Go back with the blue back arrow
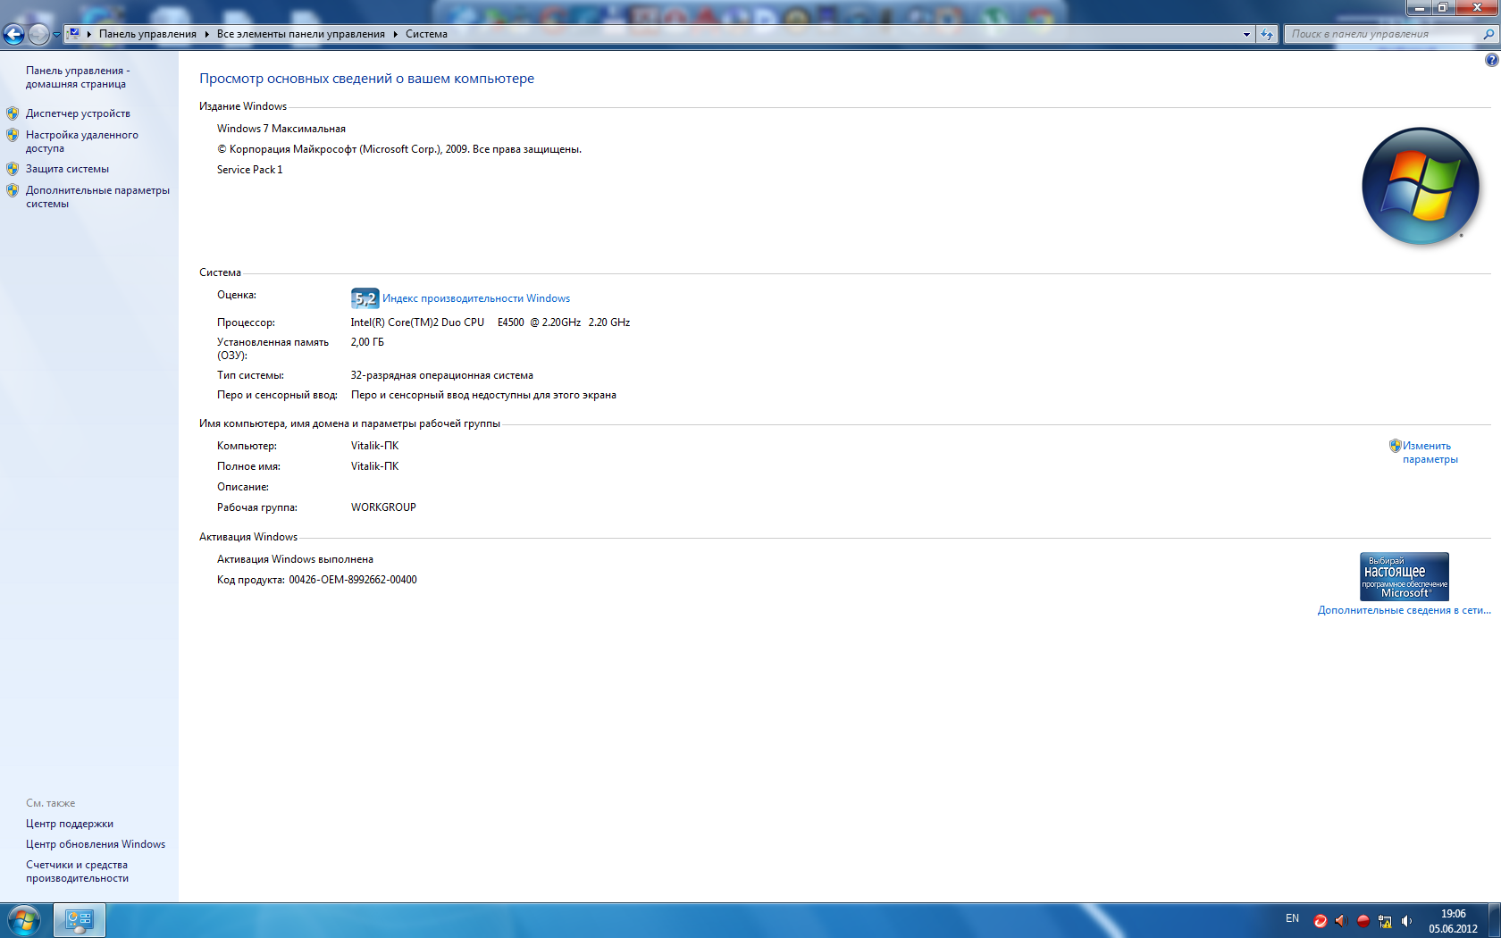The image size is (1501, 938). coord(13,34)
